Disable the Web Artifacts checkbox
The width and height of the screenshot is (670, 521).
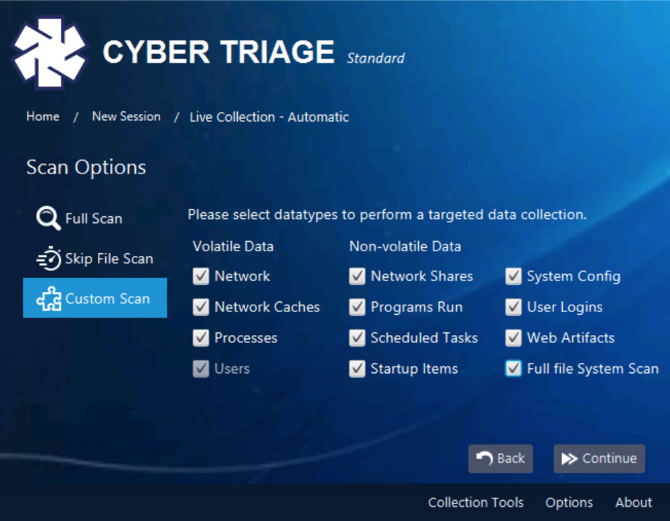(514, 338)
